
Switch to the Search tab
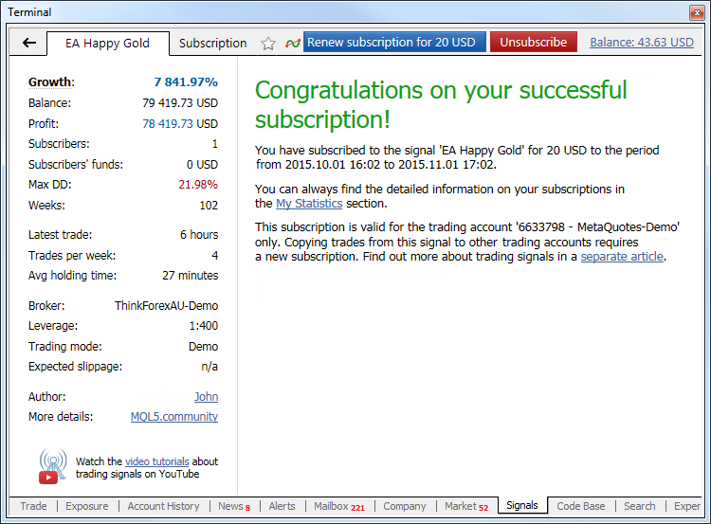pyautogui.click(x=639, y=506)
